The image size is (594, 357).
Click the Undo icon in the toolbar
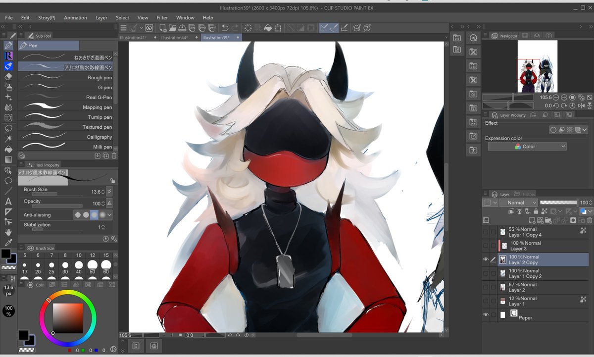point(225,28)
